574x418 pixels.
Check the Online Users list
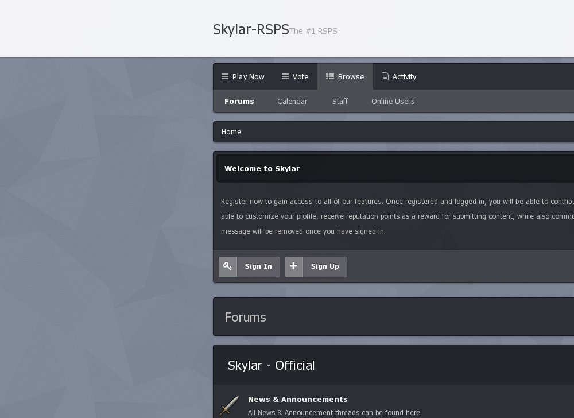(x=393, y=101)
